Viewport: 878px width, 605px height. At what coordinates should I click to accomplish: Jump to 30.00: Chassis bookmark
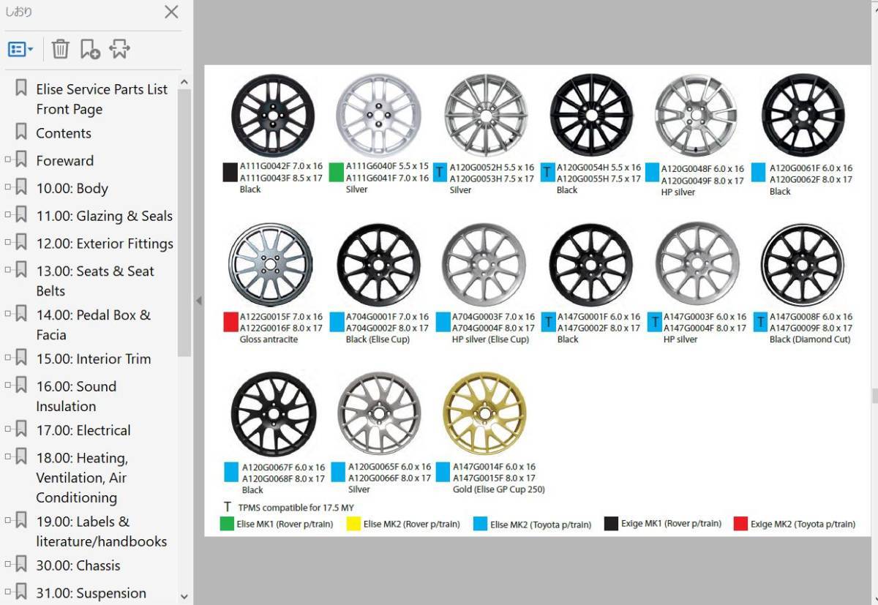pos(78,565)
